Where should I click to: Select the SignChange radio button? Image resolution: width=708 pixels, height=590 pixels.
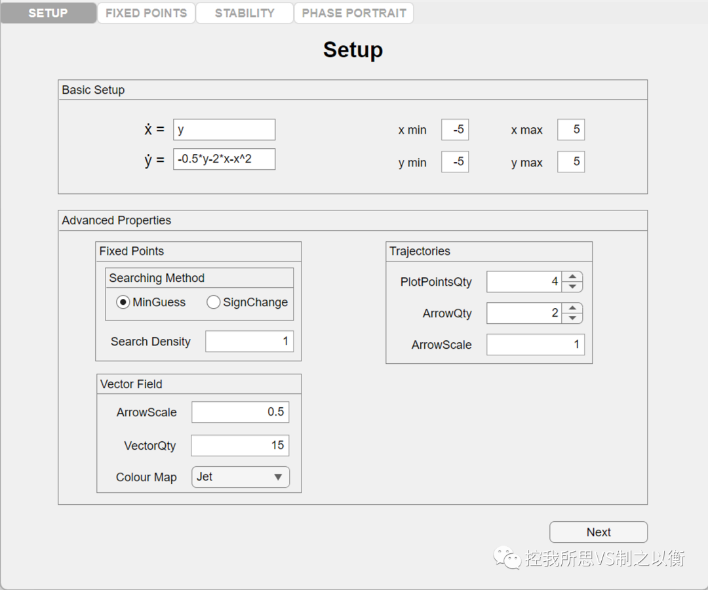coord(213,302)
